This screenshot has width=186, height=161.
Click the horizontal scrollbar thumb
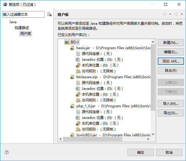click(93, 139)
